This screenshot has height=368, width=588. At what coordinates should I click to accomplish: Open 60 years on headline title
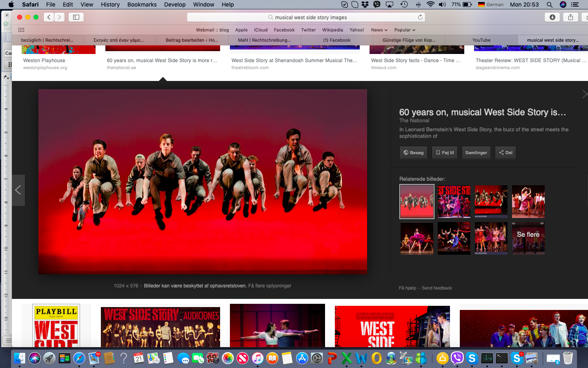[483, 112]
